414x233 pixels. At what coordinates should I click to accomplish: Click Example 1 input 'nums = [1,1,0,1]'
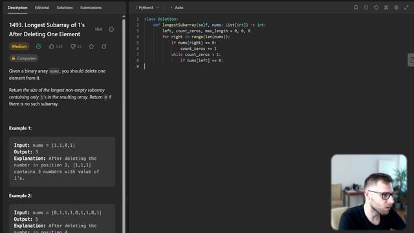(54, 145)
